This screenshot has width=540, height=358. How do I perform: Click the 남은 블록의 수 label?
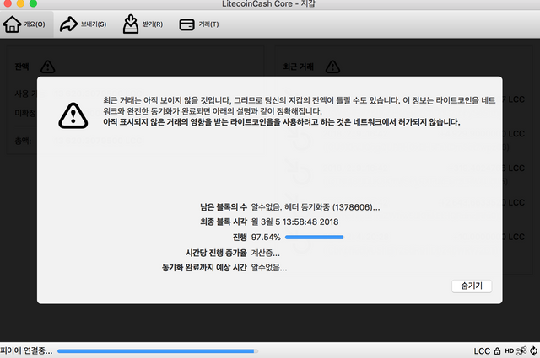point(224,207)
